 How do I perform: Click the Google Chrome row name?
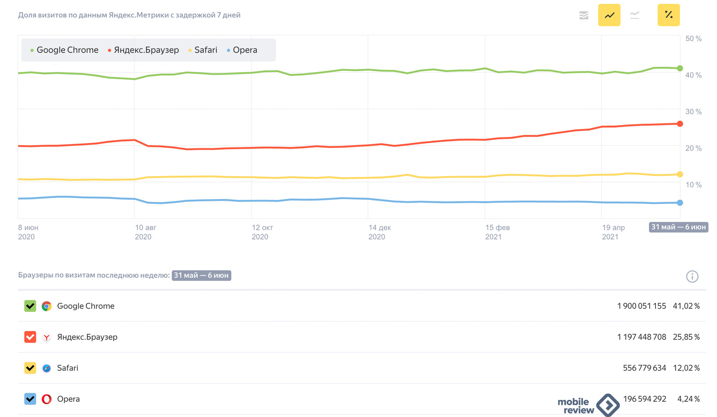86,306
